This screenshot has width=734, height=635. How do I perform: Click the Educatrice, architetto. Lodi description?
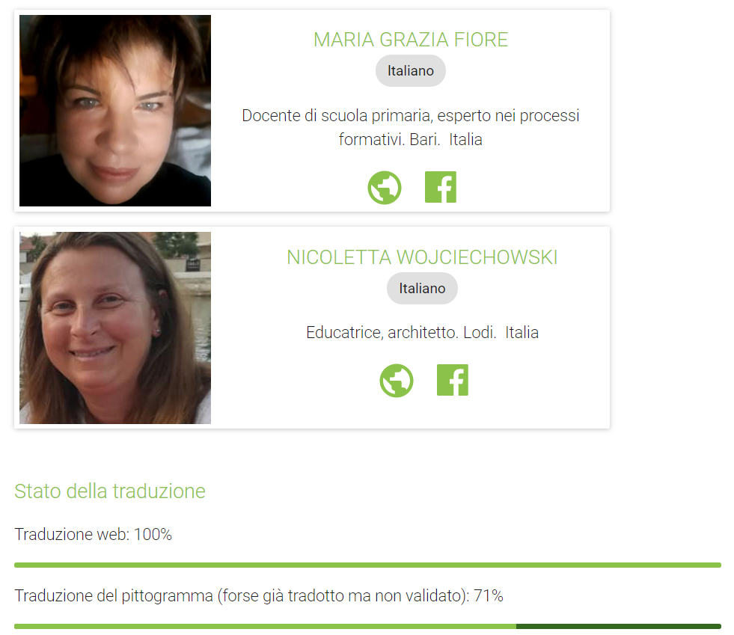point(422,333)
